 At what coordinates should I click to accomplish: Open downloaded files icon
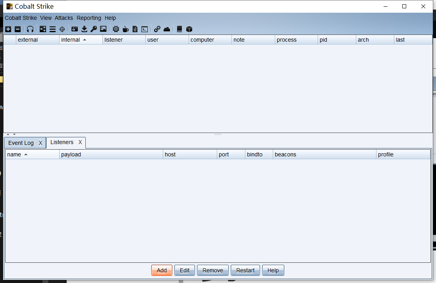[84, 29]
